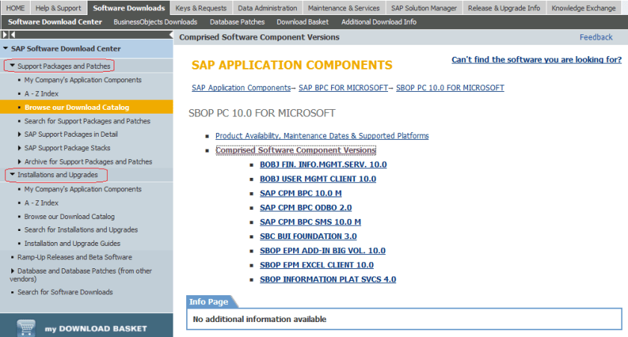Click SAP BPC FOR MICROSOFT breadcrumb link

(344, 87)
